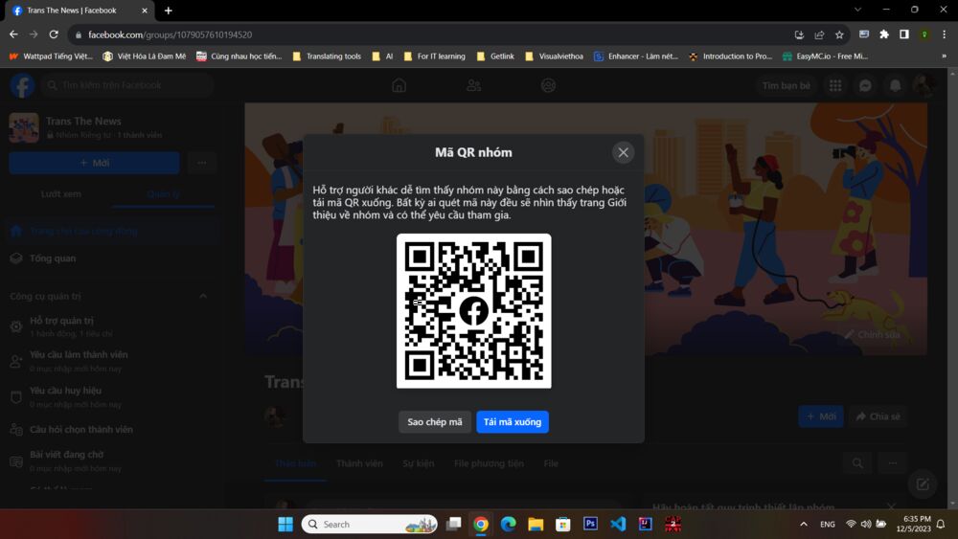Image resolution: width=958 pixels, height=539 pixels.
Task: Open Chrome extensions puzzle icon
Action: (x=884, y=34)
